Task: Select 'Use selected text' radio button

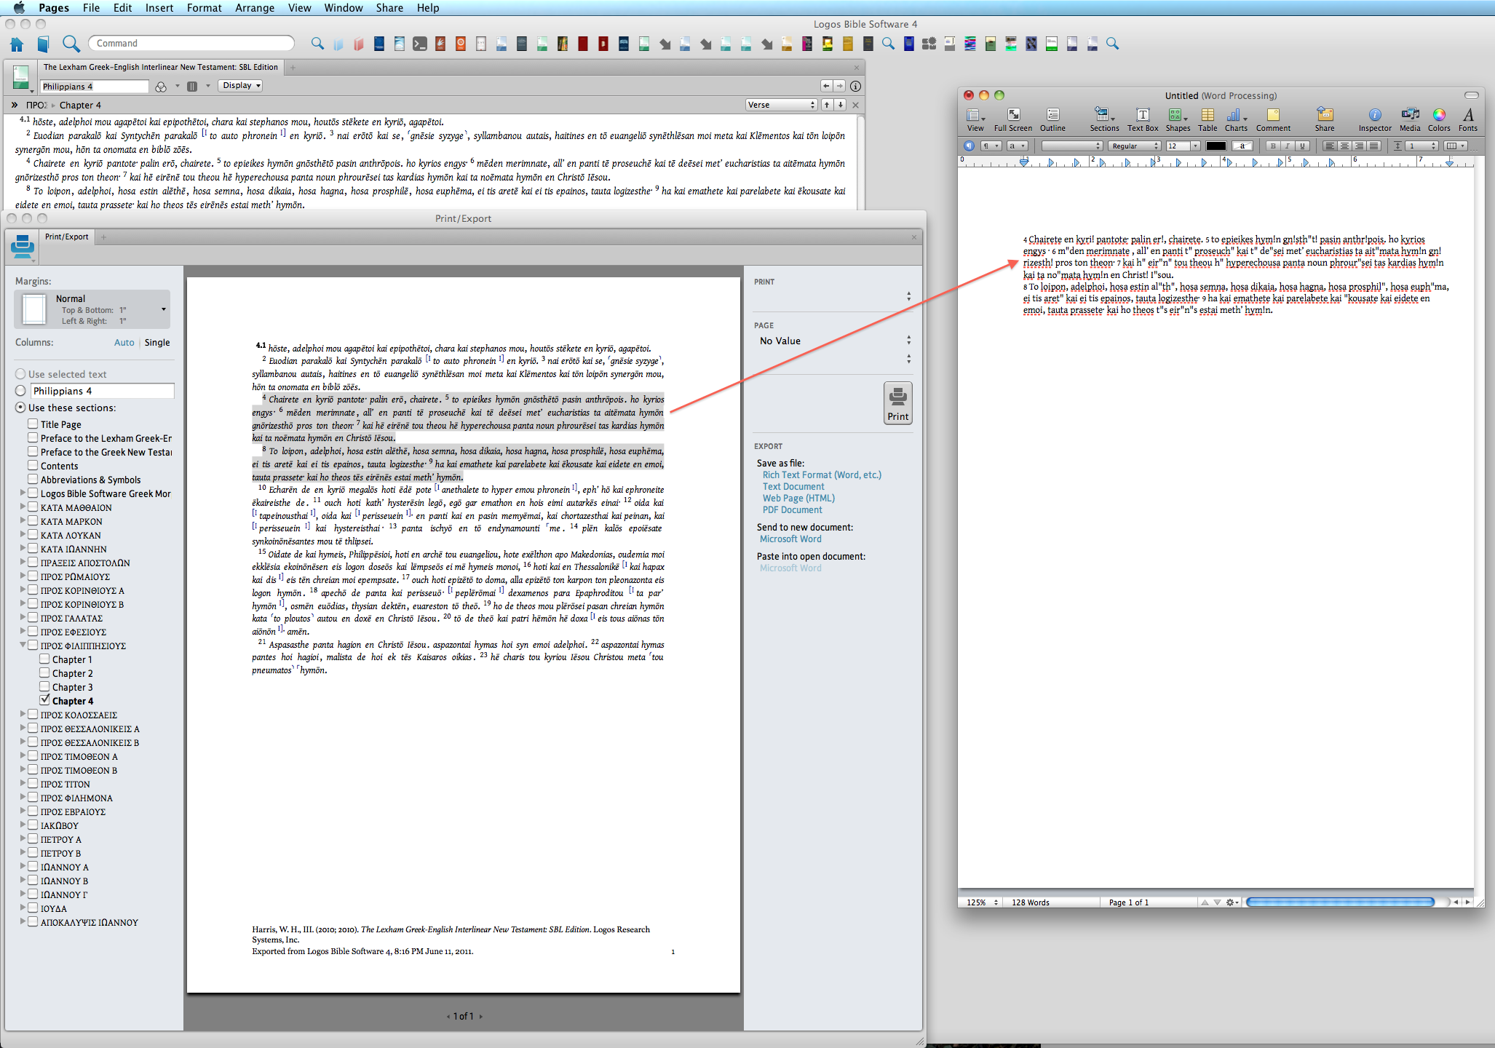Action: click(20, 374)
